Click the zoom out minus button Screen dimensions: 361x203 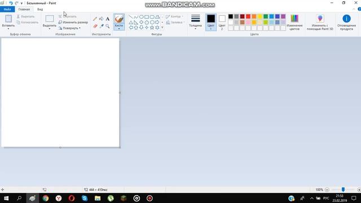tap(327, 189)
